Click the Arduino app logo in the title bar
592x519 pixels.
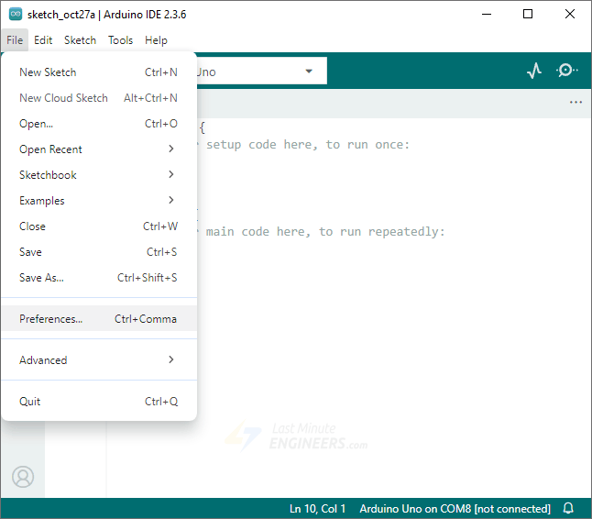(x=16, y=15)
